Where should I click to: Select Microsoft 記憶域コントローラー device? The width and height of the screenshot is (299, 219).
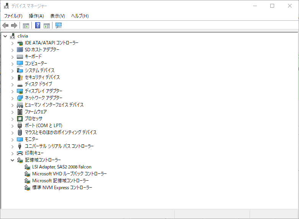[x=60, y=181]
